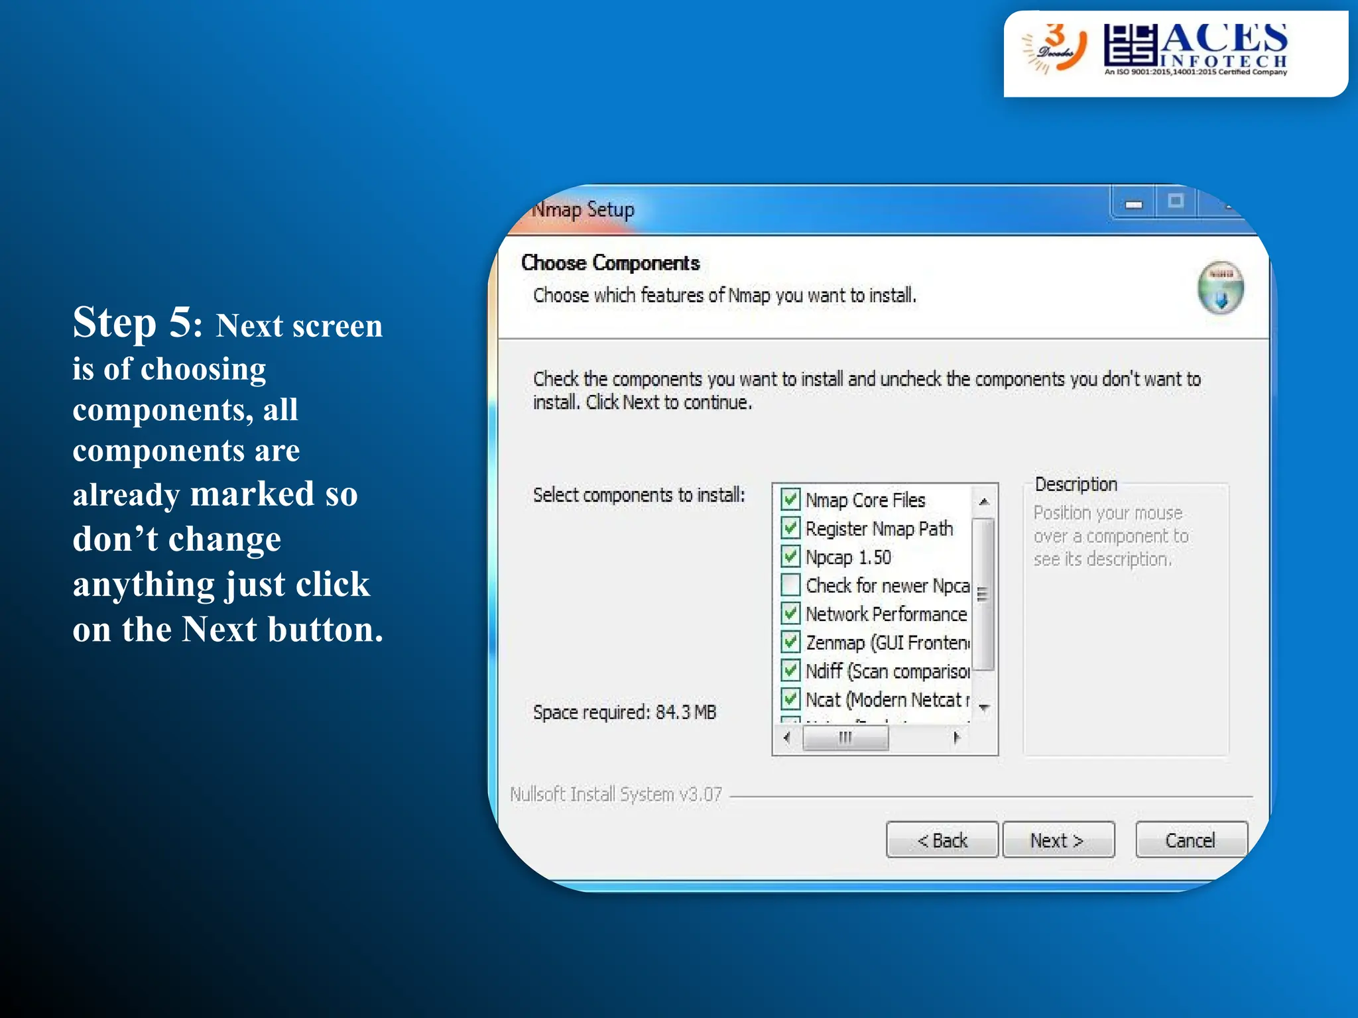Cancel the Nmap installation
1358x1018 pixels.
click(x=1190, y=840)
